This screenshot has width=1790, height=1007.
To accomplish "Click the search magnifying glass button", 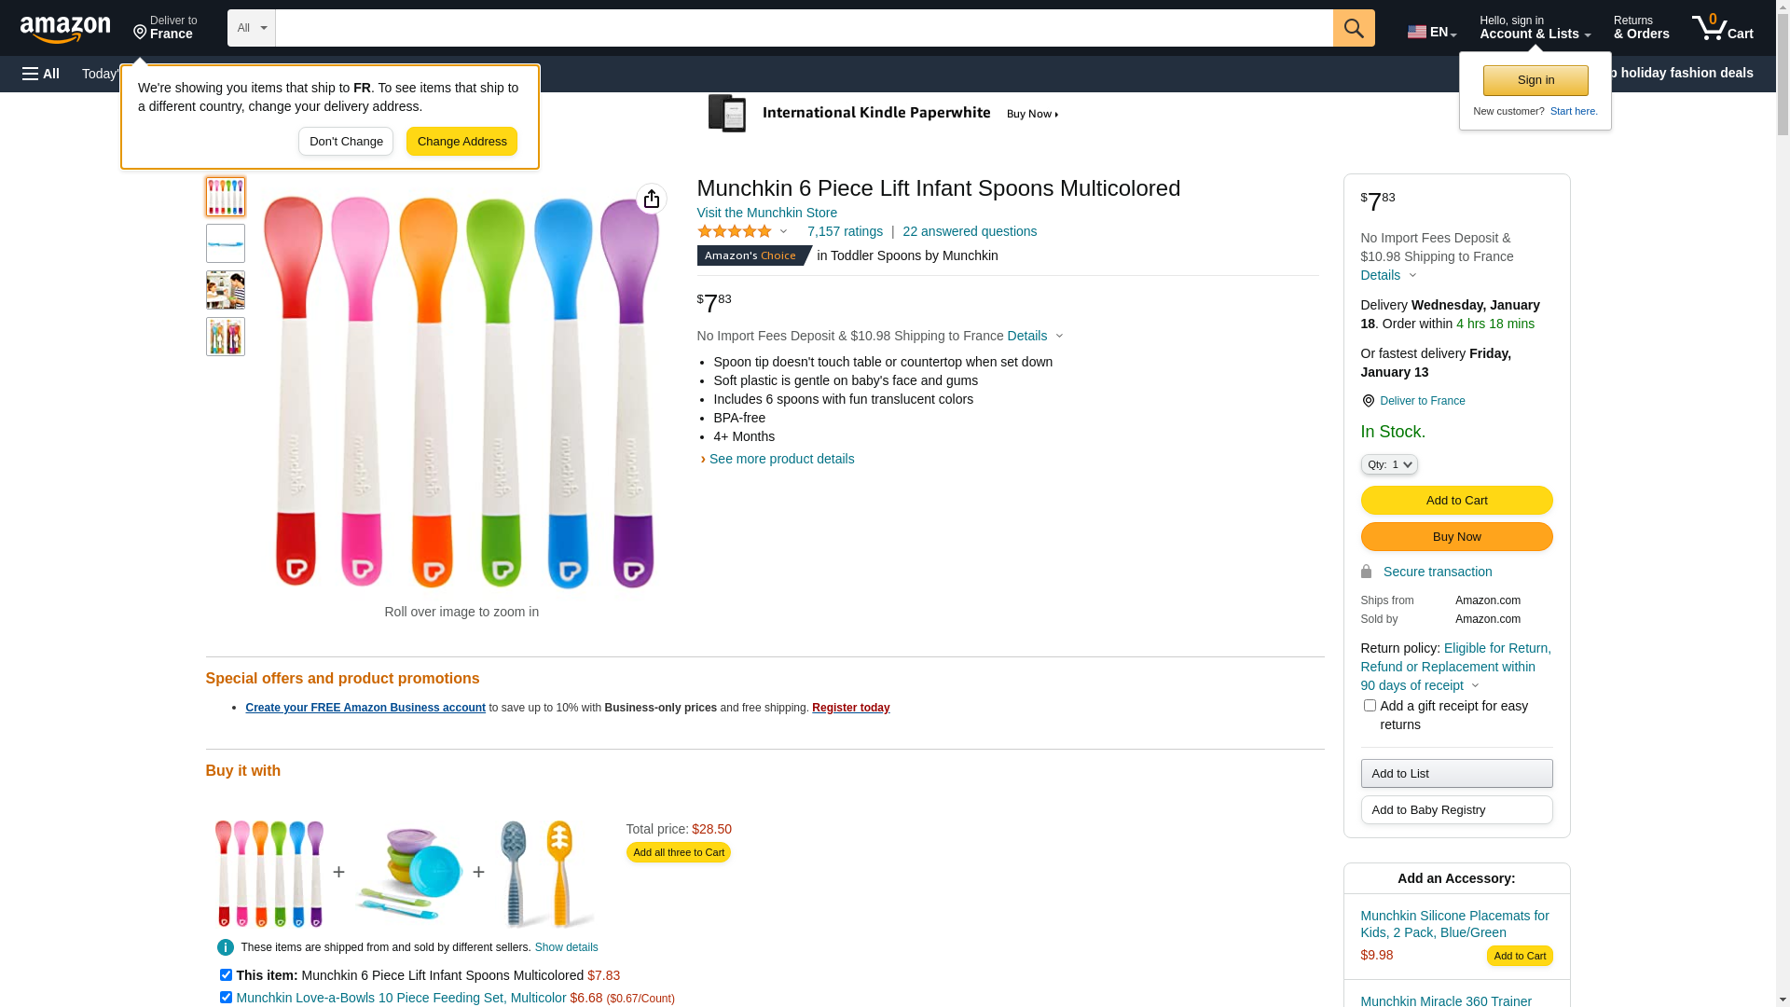I will 1354,28.
